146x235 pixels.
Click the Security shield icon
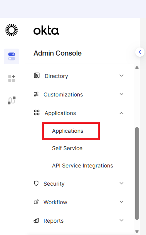36,183
